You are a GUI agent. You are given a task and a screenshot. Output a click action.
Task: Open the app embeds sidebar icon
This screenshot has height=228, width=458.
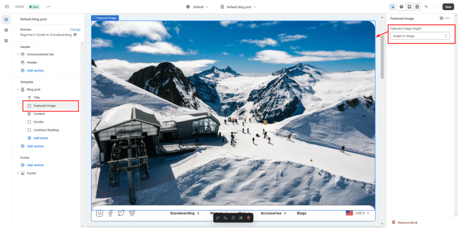tap(6, 41)
